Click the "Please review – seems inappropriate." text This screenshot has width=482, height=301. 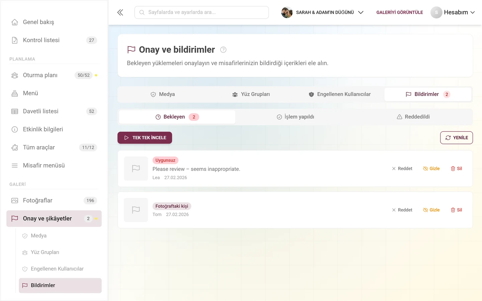(x=196, y=169)
